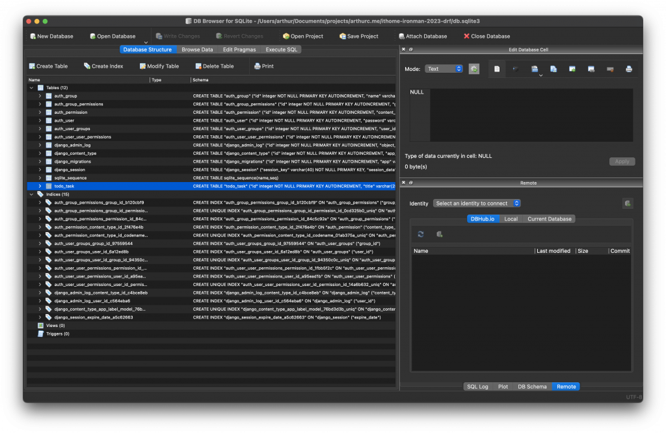Viewport: 666px width, 433px height.
Task: Click the Apply button in cell editor
Action: coord(622,162)
